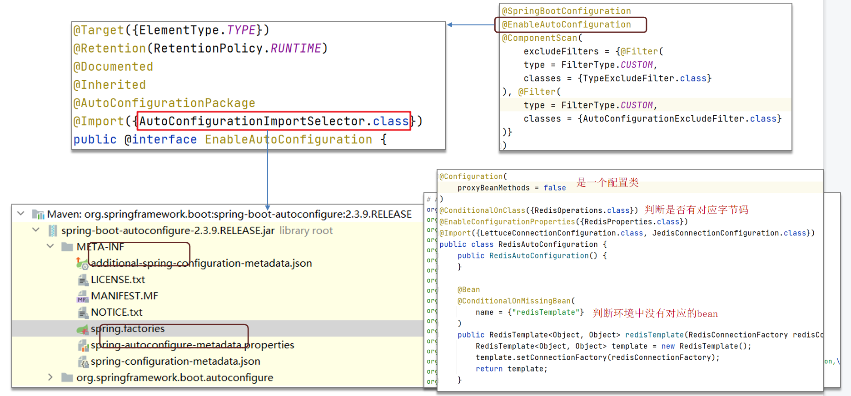
Task: Click RedisOperations.class in @ConditionalOnClass
Action: (582, 210)
